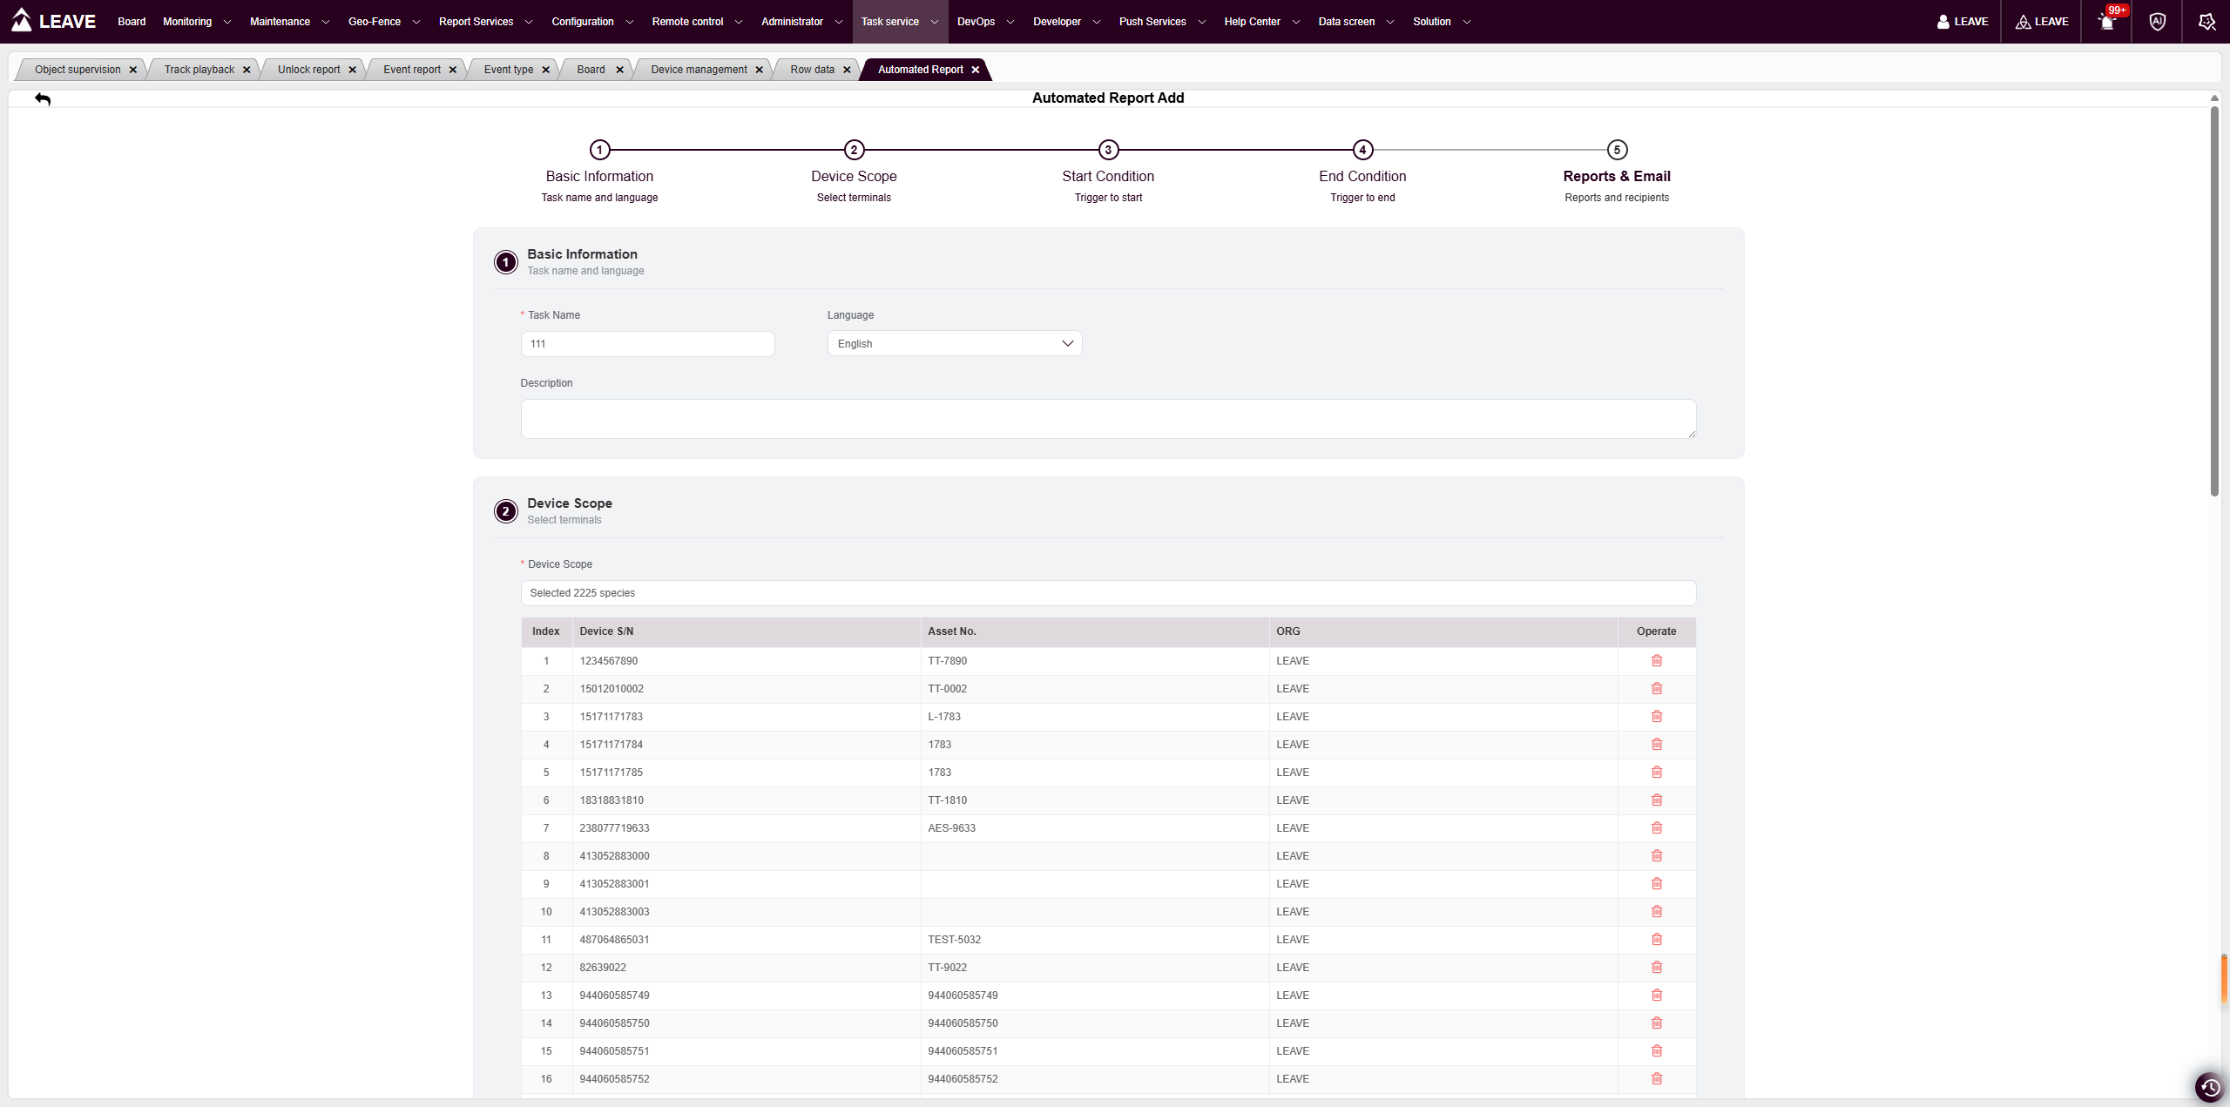The width and height of the screenshot is (2230, 1107).
Task: Expand the Monitoring menu
Action: (x=197, y=22)
